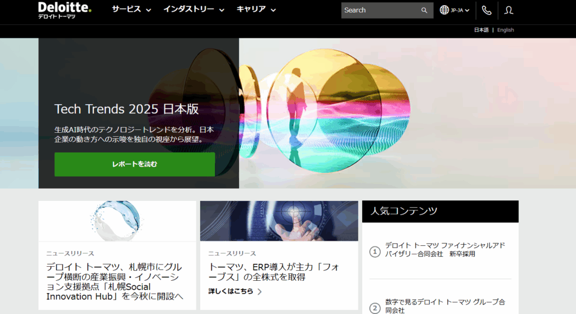Expand the キャリア menu

coord(256,10)
